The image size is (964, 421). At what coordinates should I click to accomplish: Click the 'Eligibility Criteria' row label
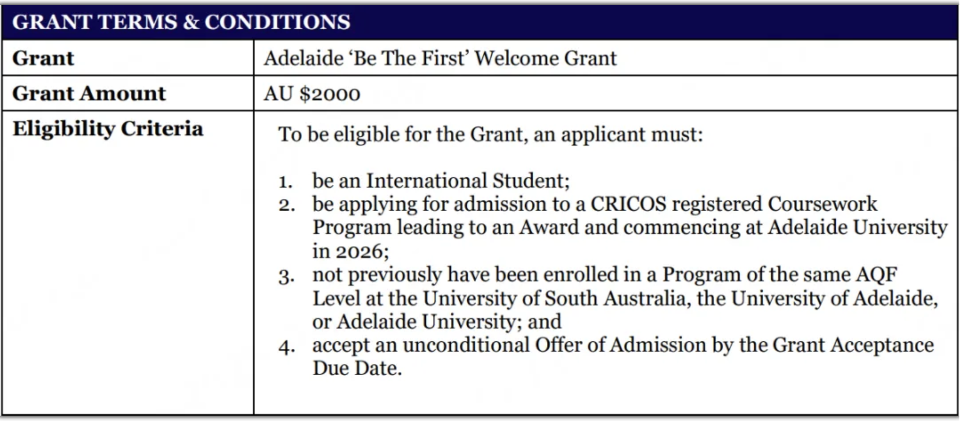(108, 129)
